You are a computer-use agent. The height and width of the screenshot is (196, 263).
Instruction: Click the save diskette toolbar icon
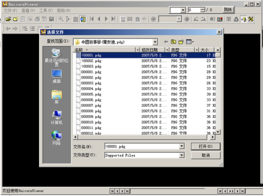pyautogui.click(x=52, y=19)
